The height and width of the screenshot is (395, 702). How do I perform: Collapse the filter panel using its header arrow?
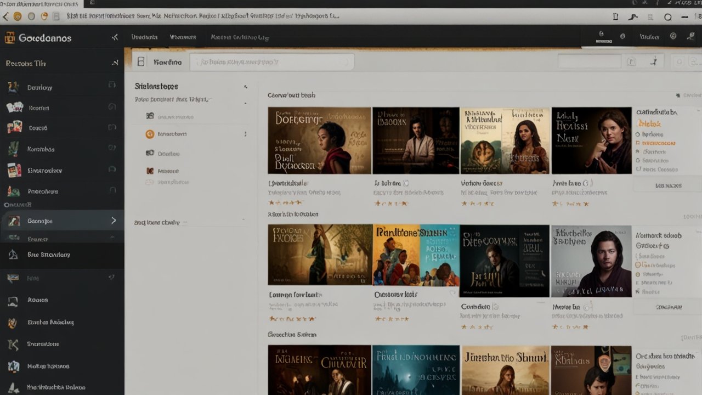pyautogui.click(x=245, y=87)
